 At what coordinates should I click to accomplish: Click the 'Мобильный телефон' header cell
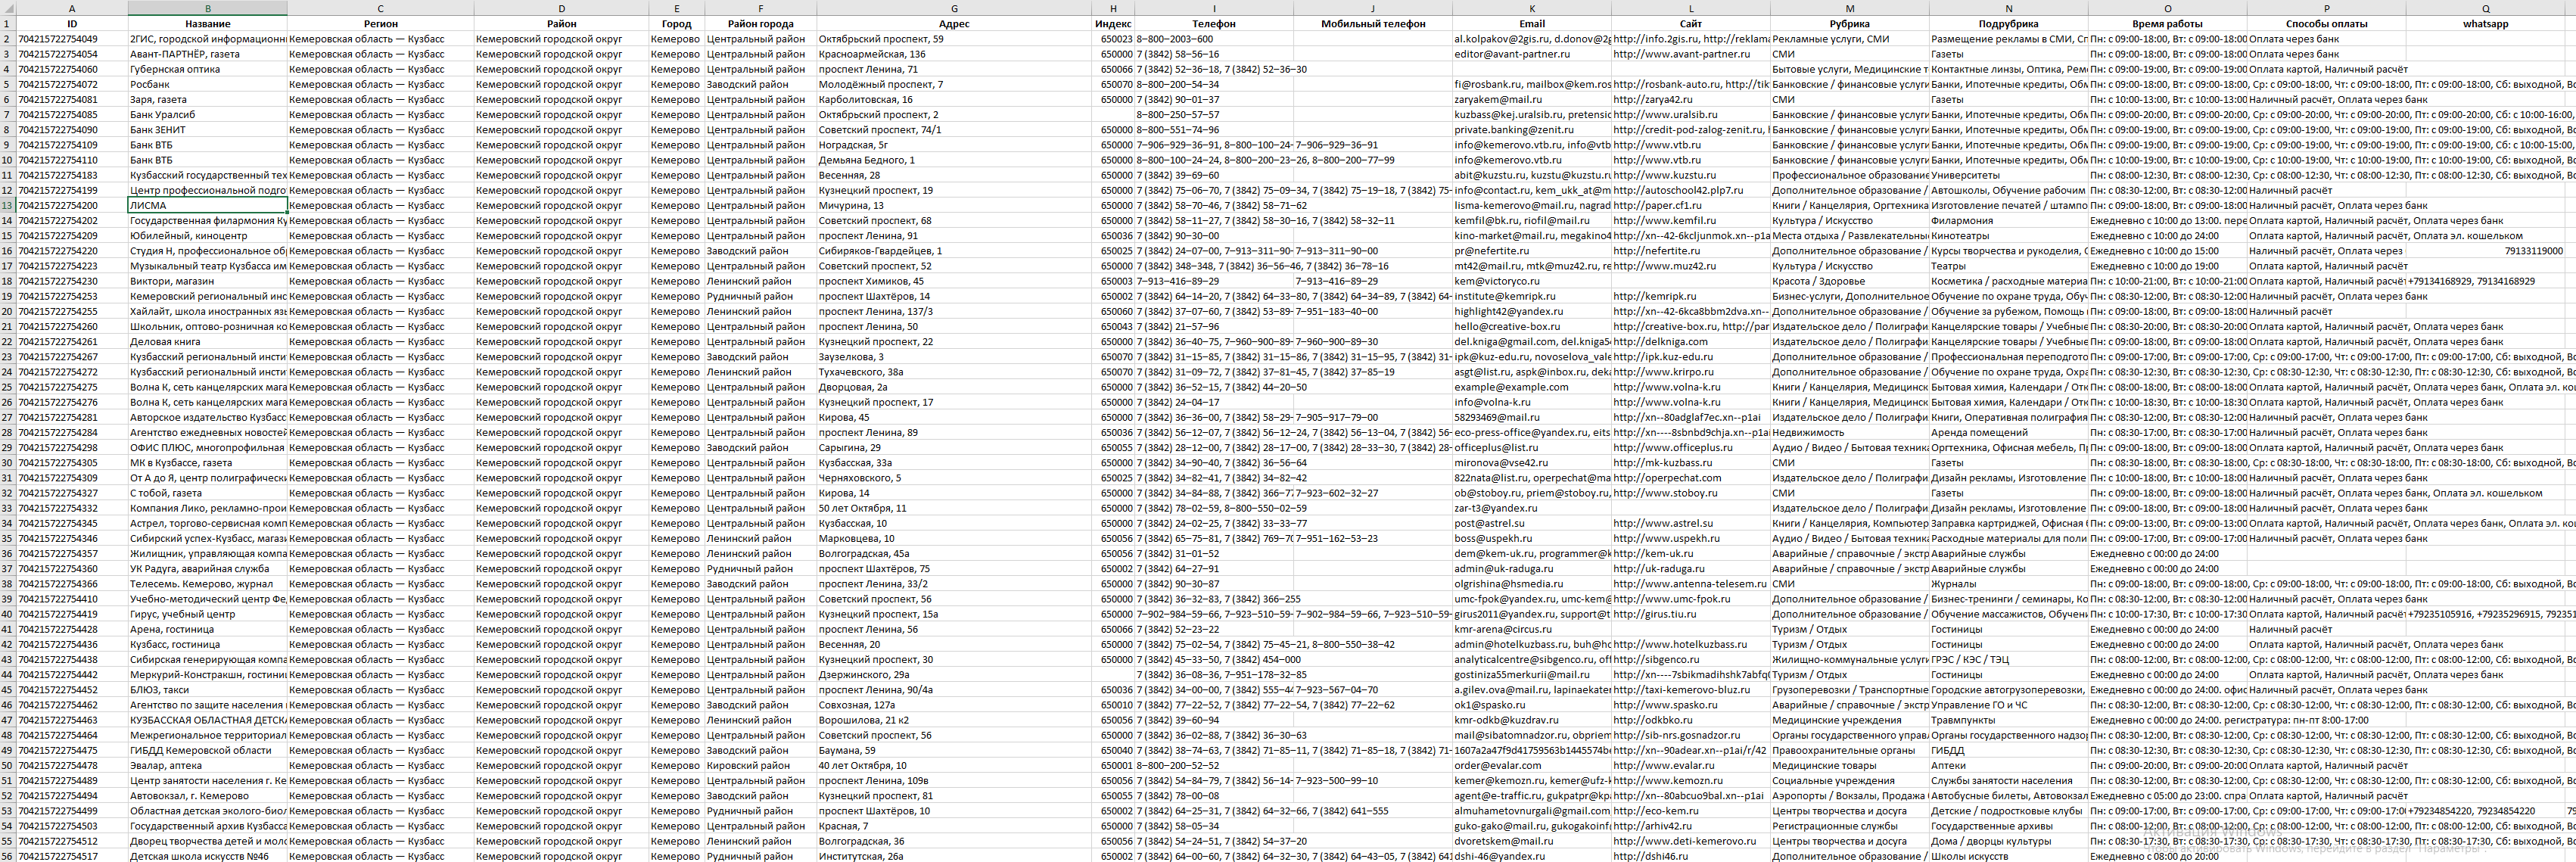(x=1372, y=24)
